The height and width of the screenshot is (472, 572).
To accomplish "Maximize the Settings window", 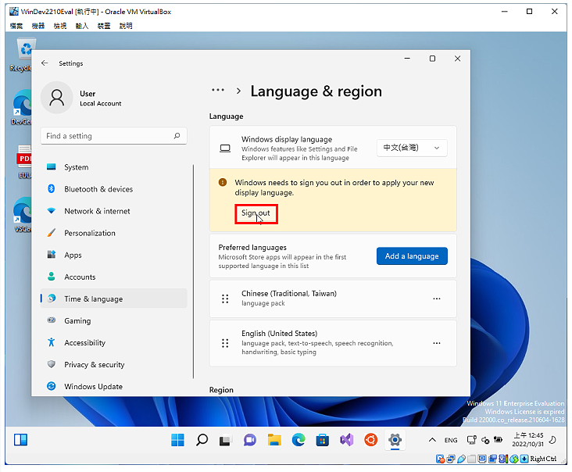I will [x=432, y=59].
